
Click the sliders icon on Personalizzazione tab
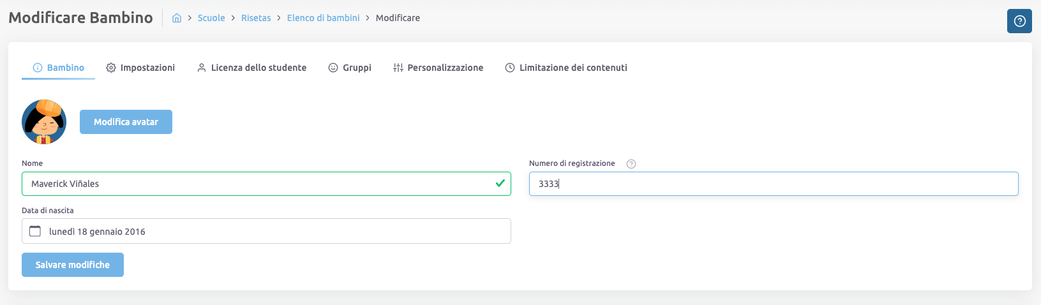click(x=398, y=68)
